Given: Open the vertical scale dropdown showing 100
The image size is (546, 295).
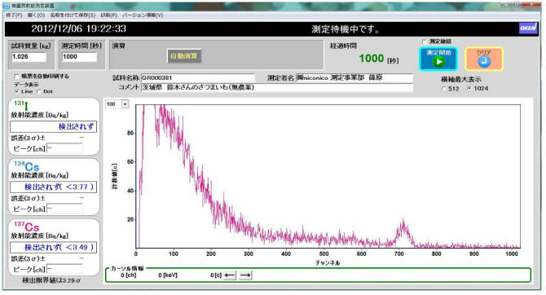Looking at the screenshot, I should (125, 104).
